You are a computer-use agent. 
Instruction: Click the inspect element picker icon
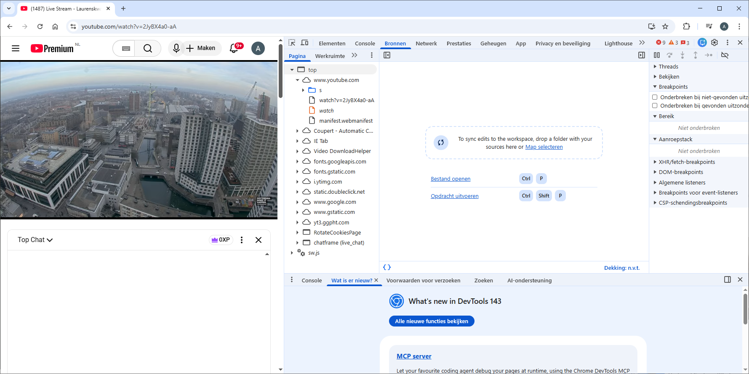pyautogui.click(x=292, y=43)
